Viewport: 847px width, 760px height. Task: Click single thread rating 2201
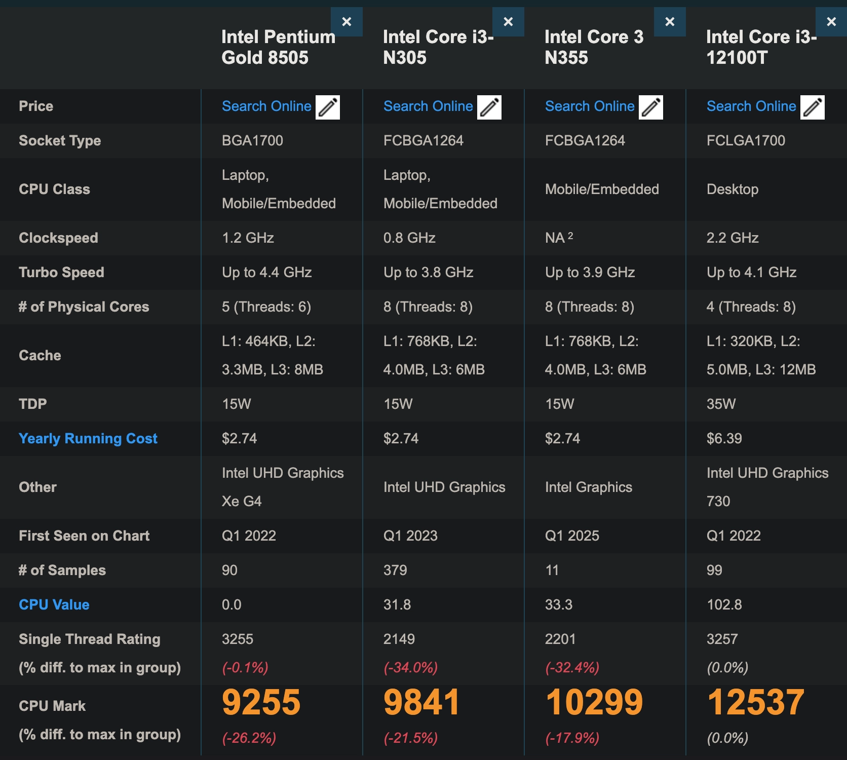pos(560,639)
